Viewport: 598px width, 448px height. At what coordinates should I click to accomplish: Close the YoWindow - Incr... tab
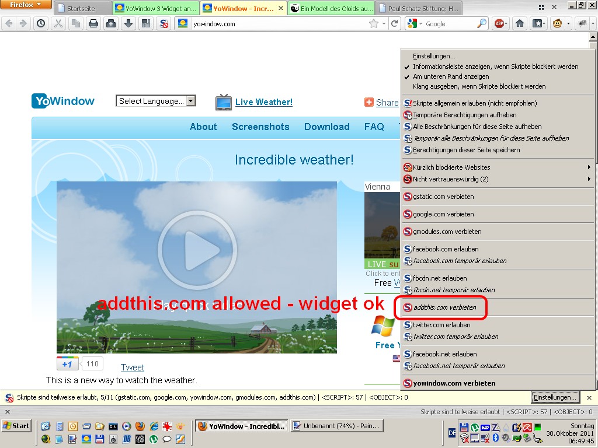coord(281,8)
